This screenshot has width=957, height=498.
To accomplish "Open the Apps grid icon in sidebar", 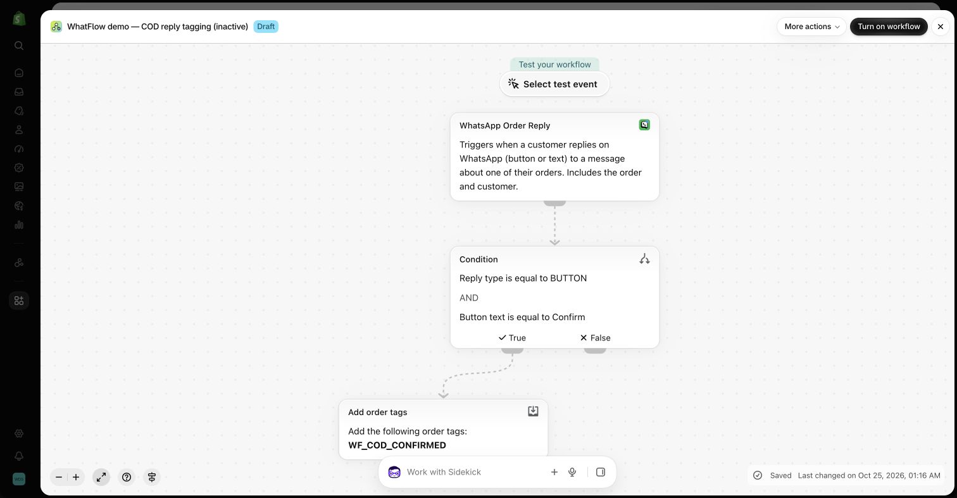I will pos(19,301).
